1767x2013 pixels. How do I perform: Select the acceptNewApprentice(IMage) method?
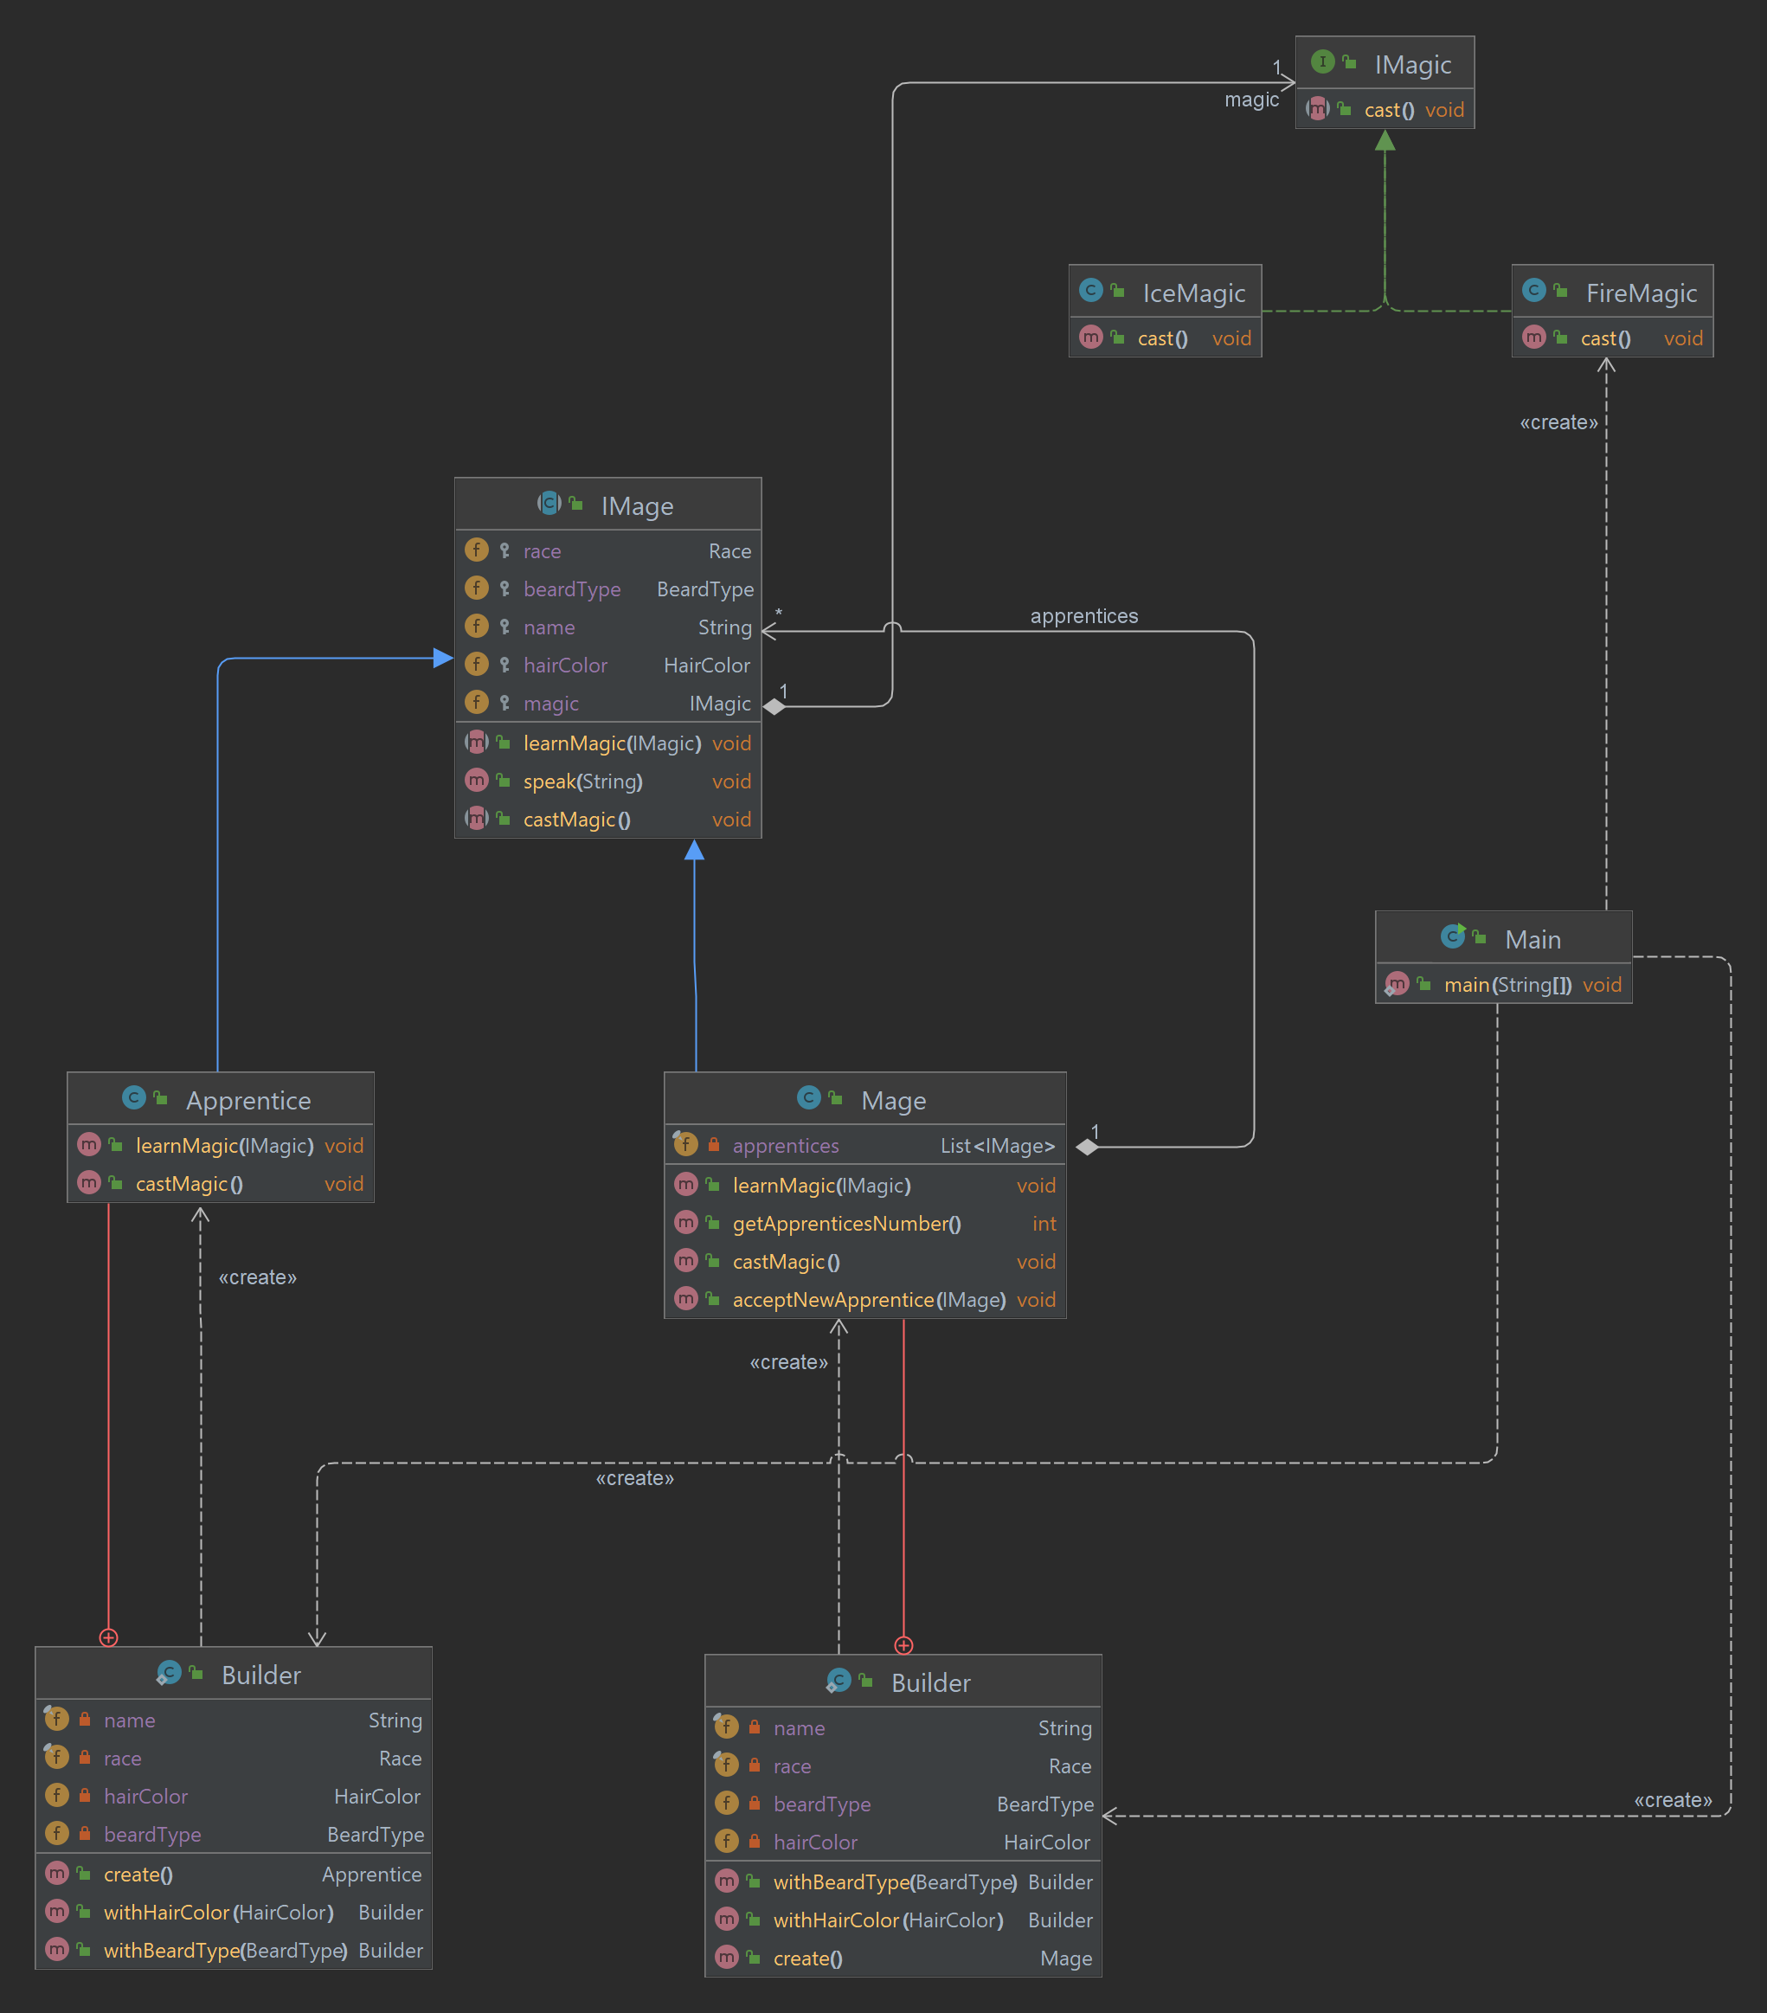coord(868,1300)
